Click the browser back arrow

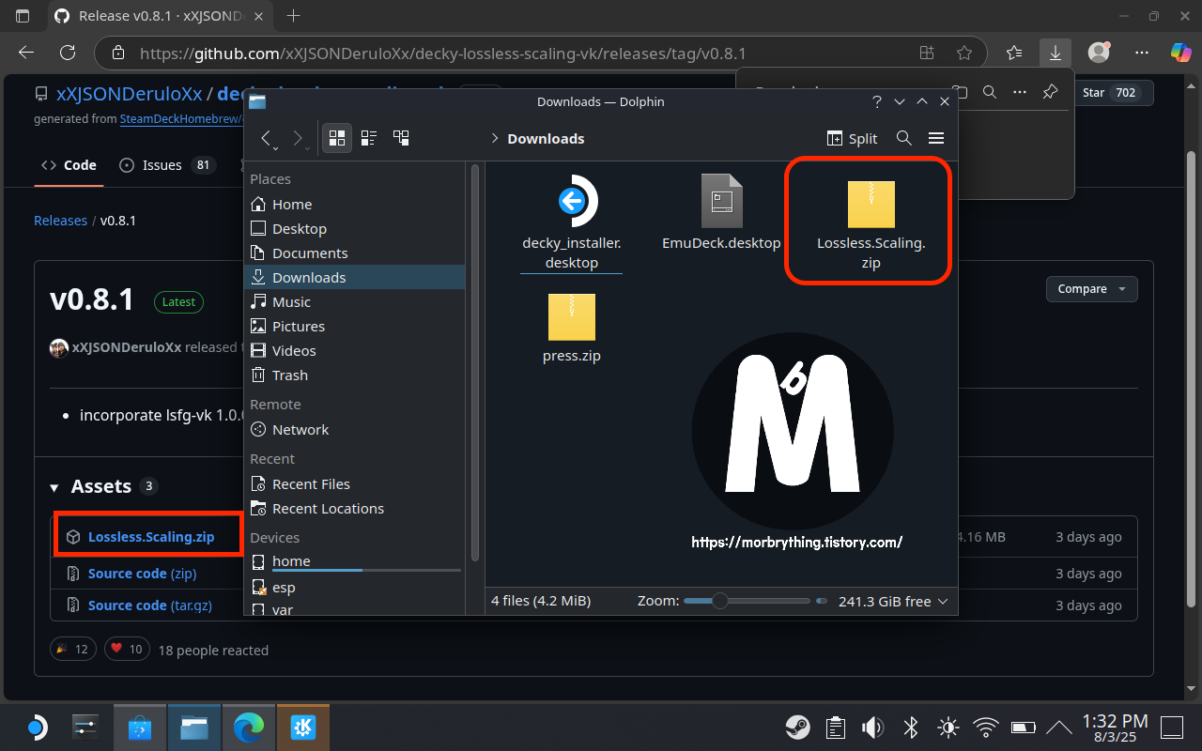pyautogui.click(x=26, y=53)
